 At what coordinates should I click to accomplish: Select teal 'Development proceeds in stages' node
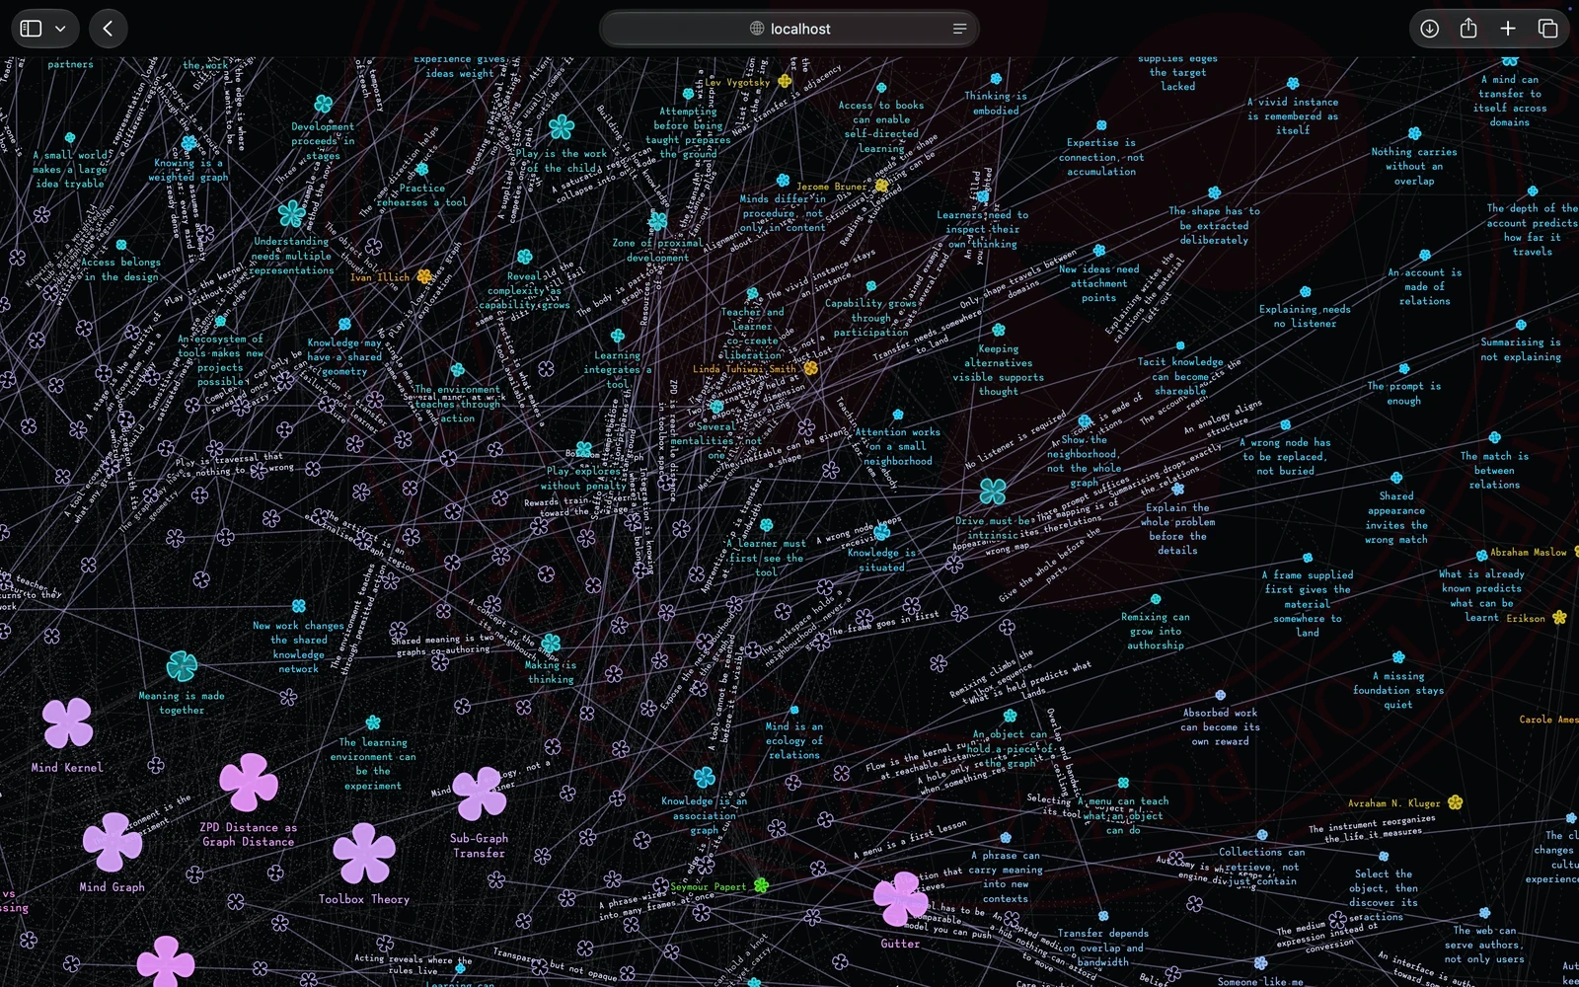(324, 104)
